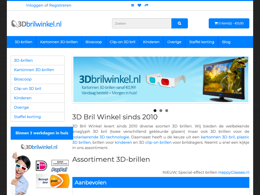The height and width of the screenshot is (195, 260).
Task: Select Kinderen in the sidebar list
Action: click(23, 98)
